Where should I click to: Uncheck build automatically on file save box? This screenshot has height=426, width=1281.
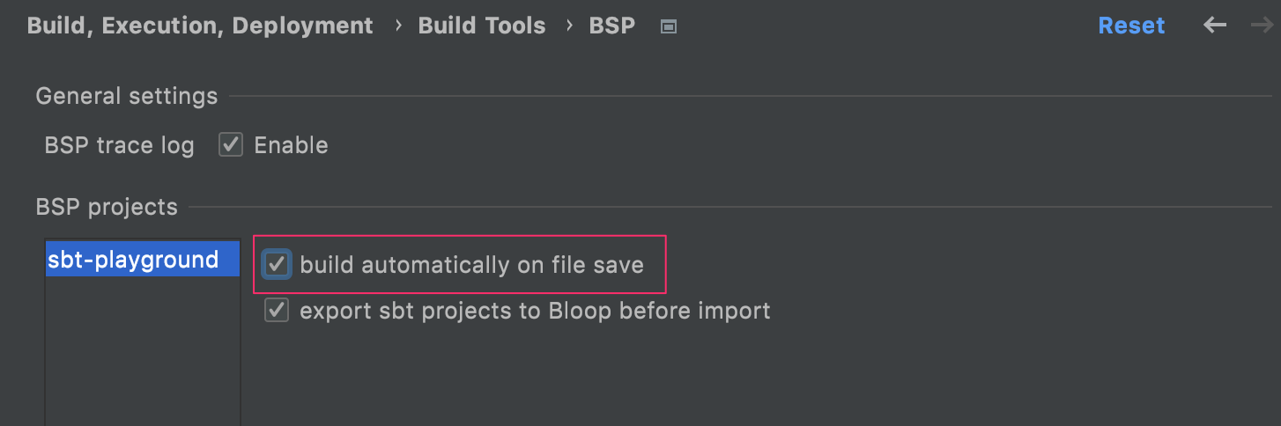point(277,264)
